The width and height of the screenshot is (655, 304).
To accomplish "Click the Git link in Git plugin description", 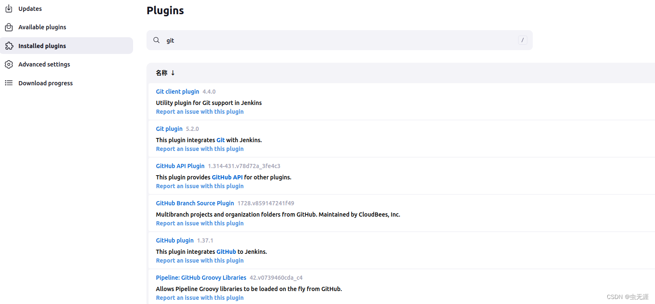I will tap(221, 140).
